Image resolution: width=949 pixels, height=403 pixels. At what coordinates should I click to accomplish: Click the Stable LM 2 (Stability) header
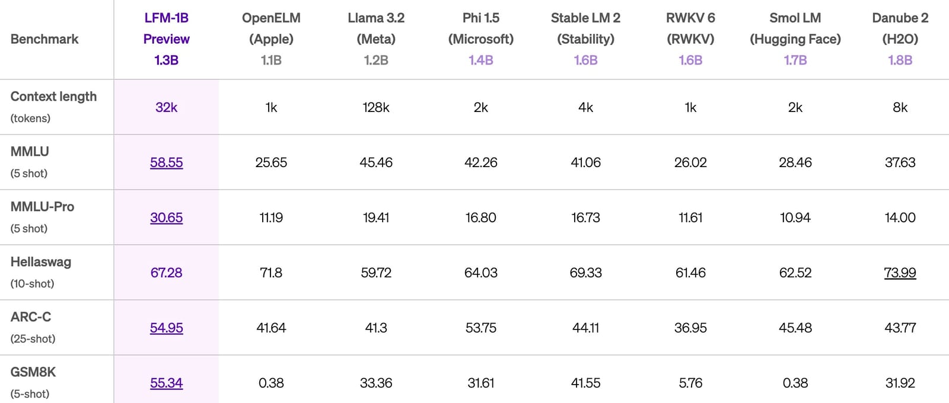click(x=585, y=39)
